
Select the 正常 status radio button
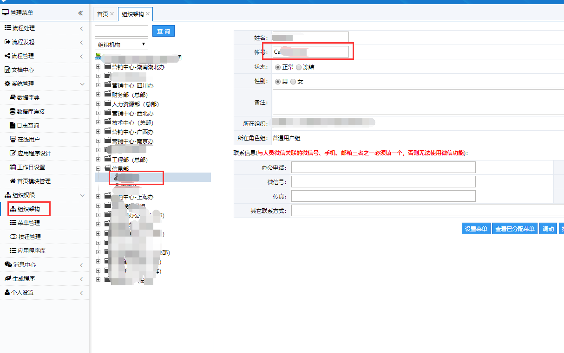[278, 67]
